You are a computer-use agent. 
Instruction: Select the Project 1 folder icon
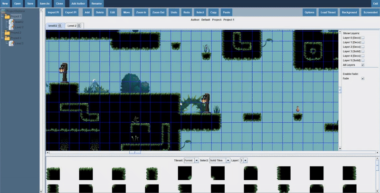7,16
